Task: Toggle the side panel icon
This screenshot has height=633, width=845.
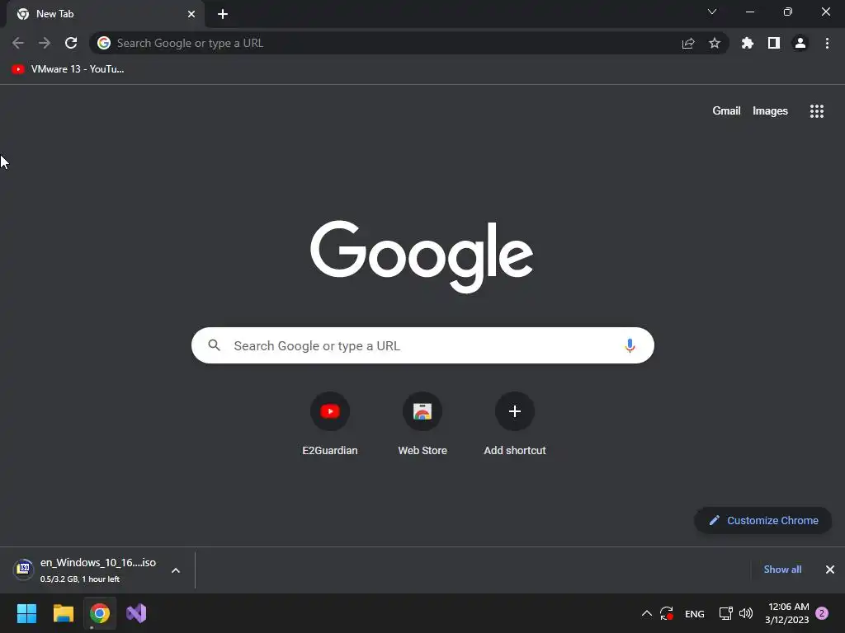Action: [x=774, y=43]
